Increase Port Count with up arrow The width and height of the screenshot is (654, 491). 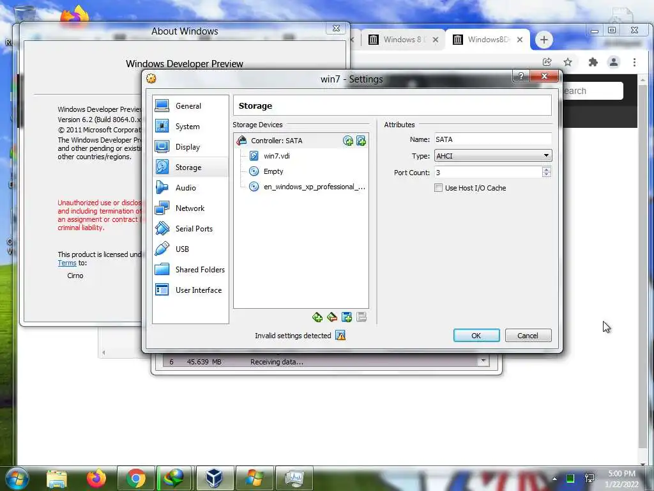547,169
